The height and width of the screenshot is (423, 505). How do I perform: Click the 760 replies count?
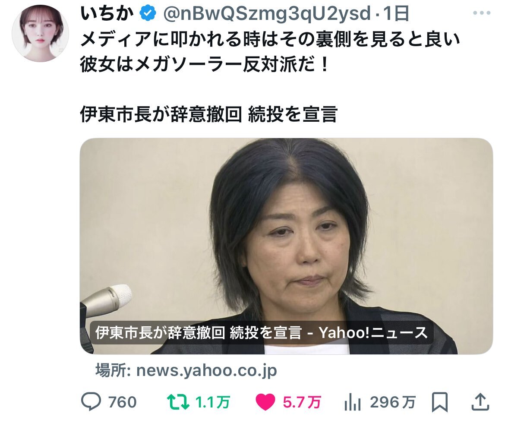click(123, 402)
